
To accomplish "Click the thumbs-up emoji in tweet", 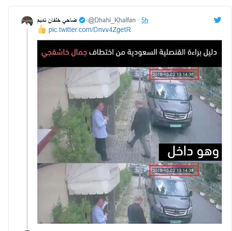I will pos(42,30).
